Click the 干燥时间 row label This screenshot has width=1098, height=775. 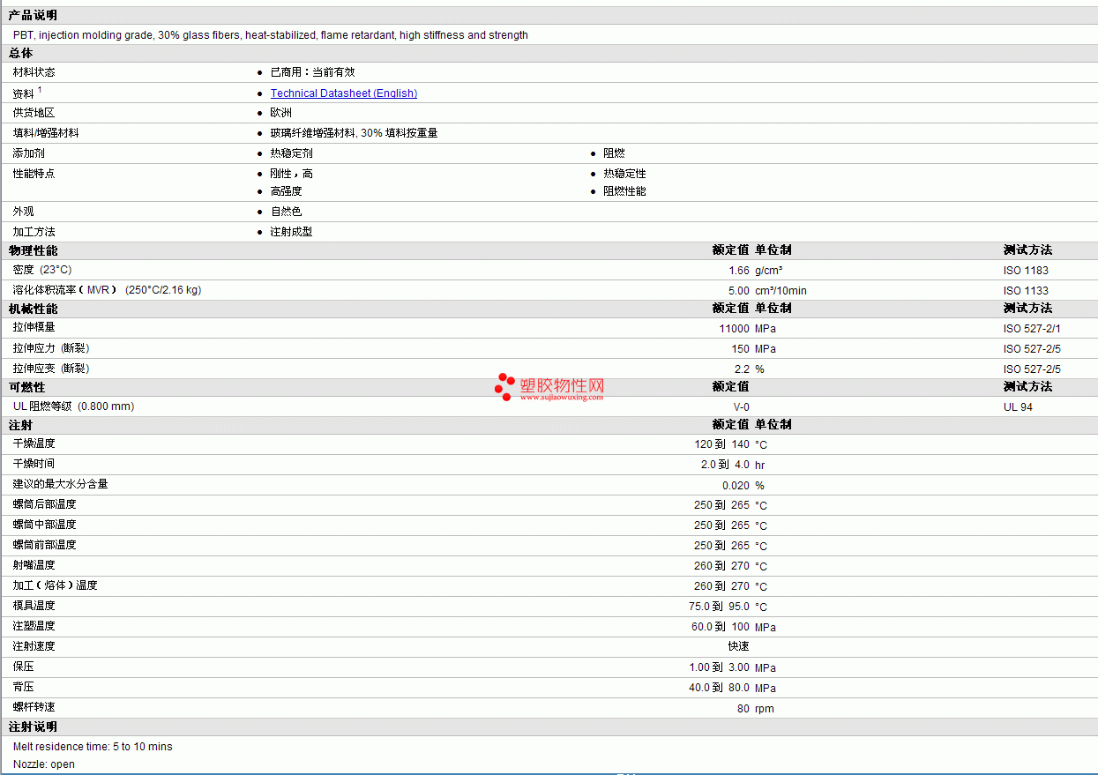34,464
